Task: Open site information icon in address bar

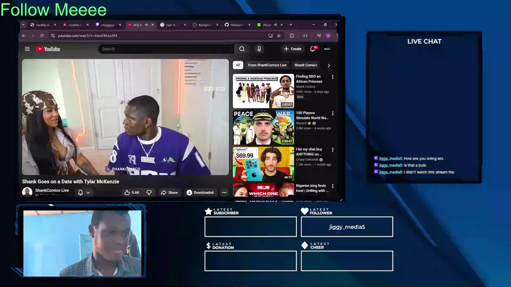Action: (x=53, y=35)
